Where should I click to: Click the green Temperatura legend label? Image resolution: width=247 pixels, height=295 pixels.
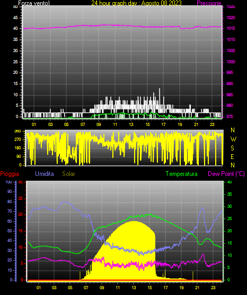[x=182, y=174]
